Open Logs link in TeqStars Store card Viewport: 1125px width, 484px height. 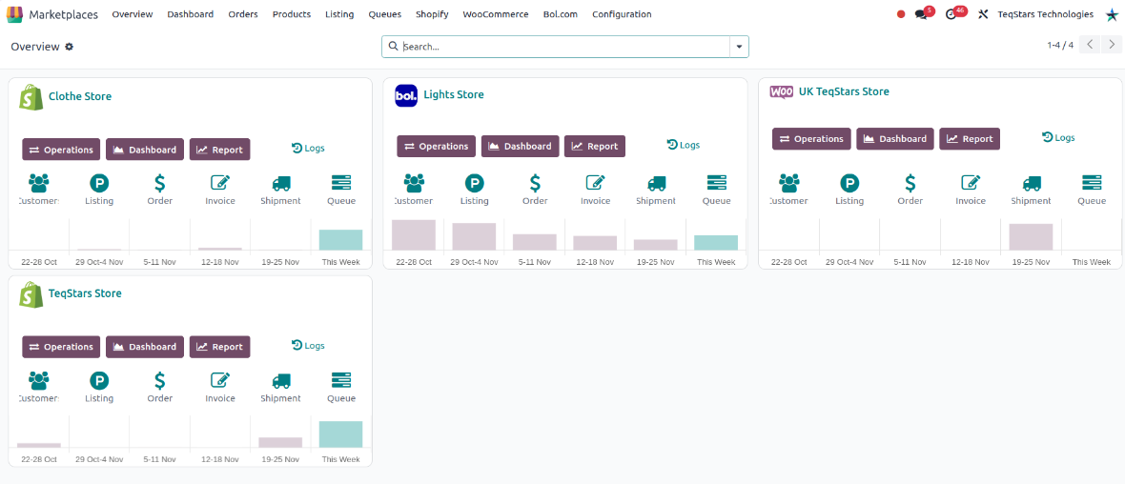coord(308,346)
